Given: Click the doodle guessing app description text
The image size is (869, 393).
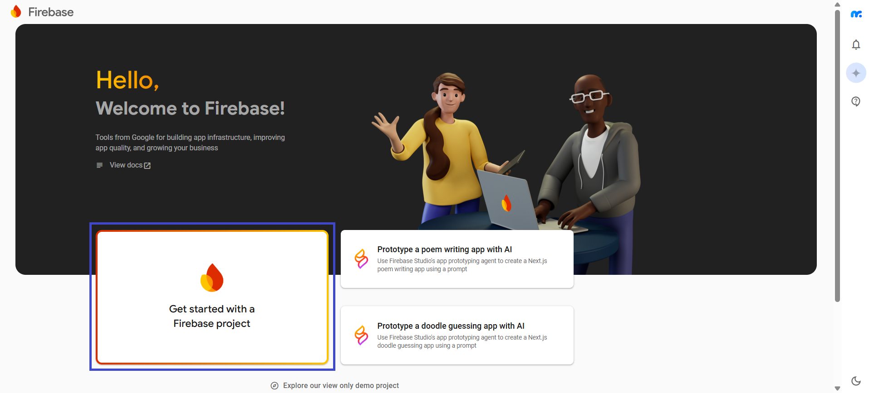Looking at the screenshot, I should pos(462,341).
